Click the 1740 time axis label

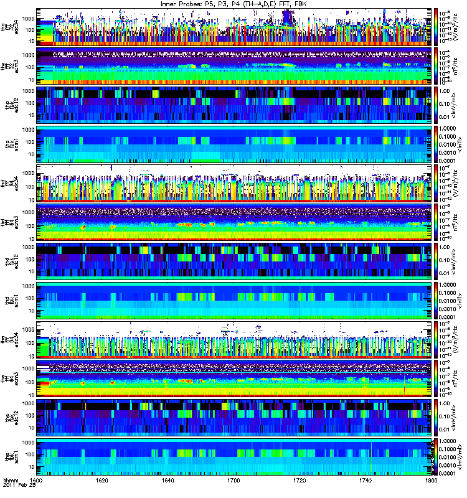pos(366,480)
